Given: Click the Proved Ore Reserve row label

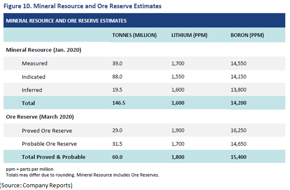Looking at the screenshot, I should pyautogui.click(x=47, y=131).
